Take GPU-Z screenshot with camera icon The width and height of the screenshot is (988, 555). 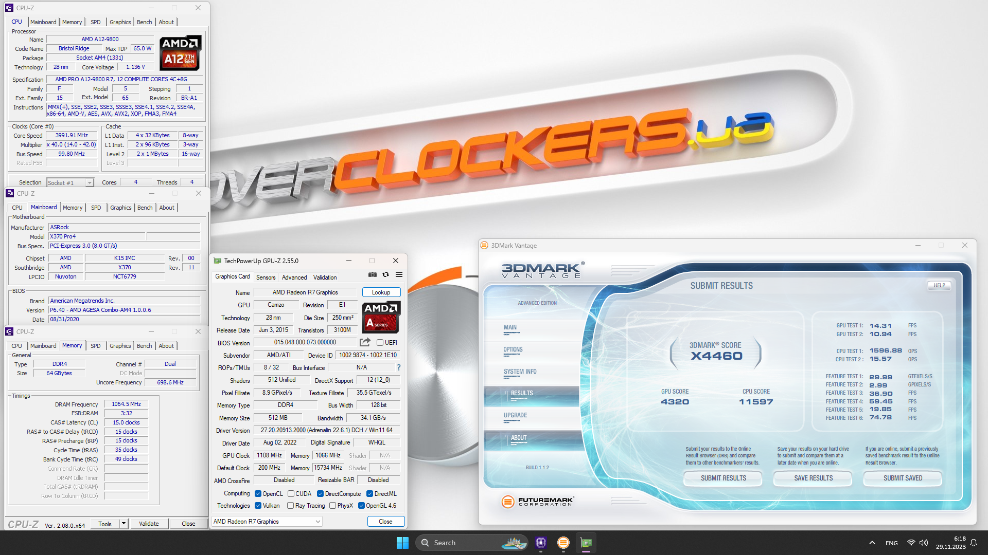point(373,274)
